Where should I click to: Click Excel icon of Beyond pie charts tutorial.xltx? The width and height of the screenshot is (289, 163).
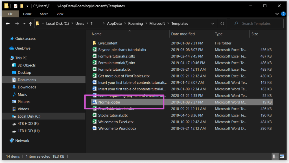point(94,50)
